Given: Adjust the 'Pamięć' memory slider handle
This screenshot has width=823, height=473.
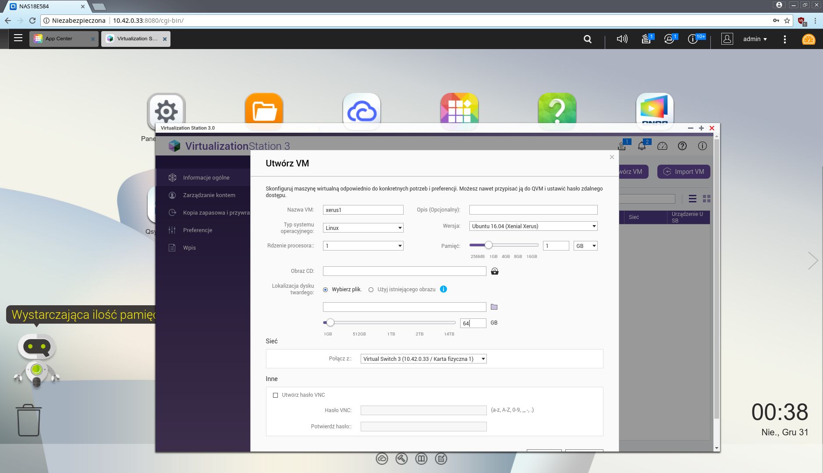Looking at the screenshot, I should [488, 245].
